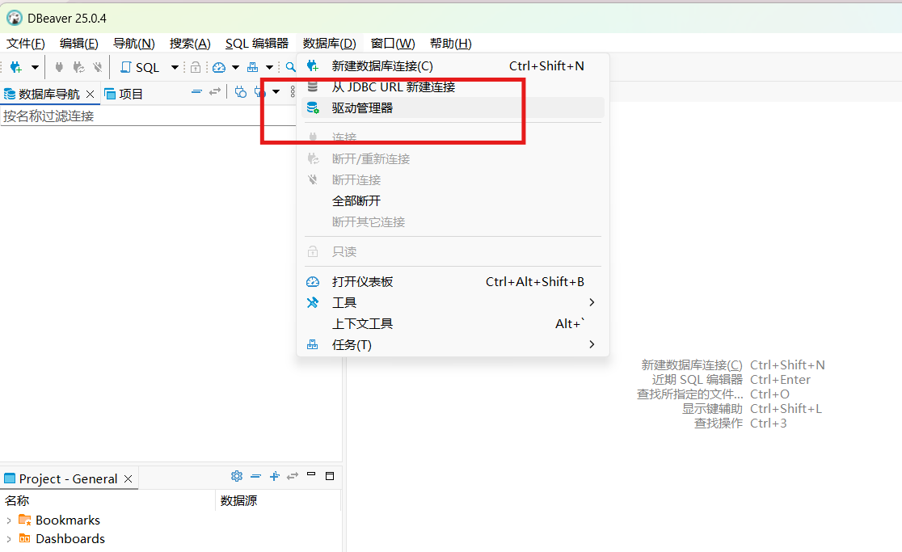The height and width of the screenshot is (552, 902).
Task: Open project settings gear icon
Action: (237, 476)
